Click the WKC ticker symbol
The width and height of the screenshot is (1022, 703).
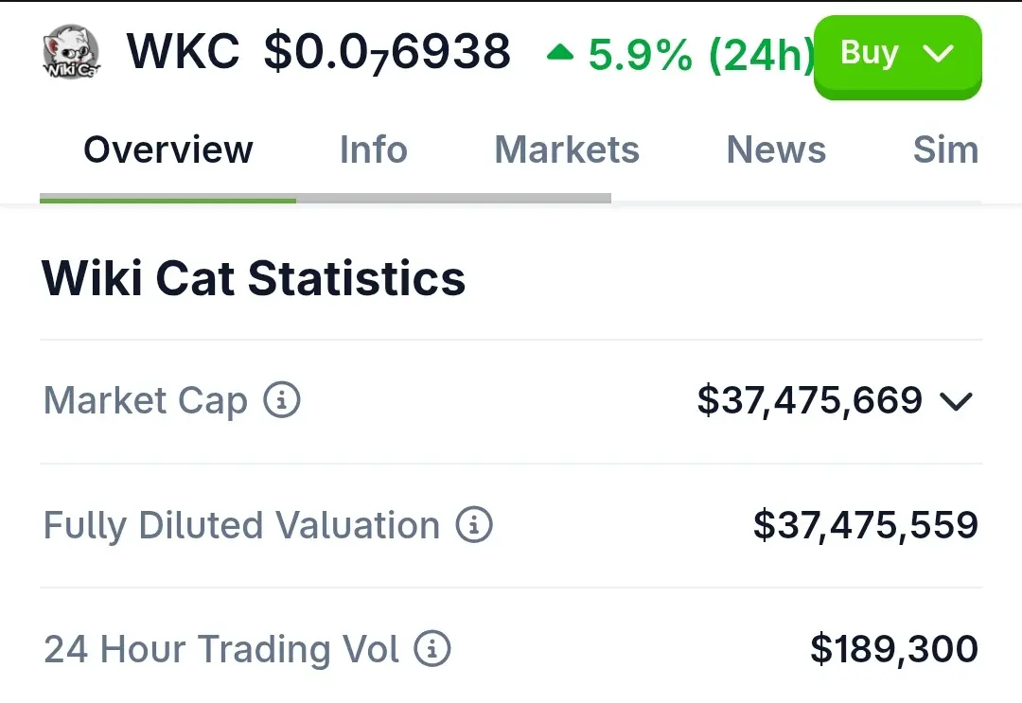point(184,52)
